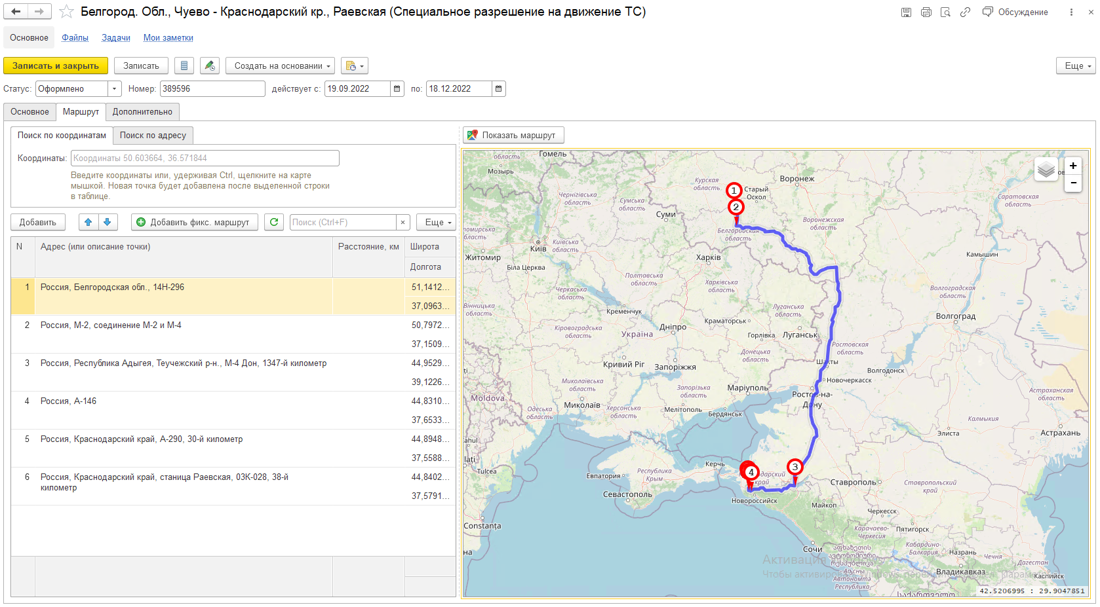Switch to Поиск по адресу tab
Viewport: 1100px width, 607px height.
pyautogui.click(x=153, y=135)
